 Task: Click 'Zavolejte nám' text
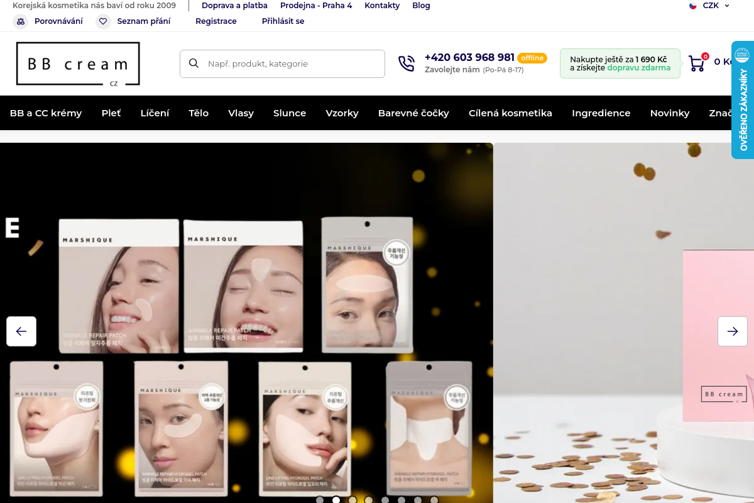pos(452,70)
